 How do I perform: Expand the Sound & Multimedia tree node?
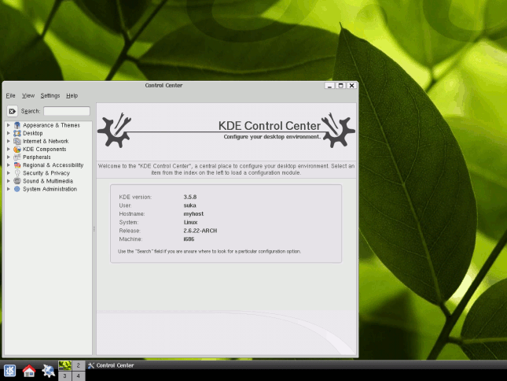[x=9, y=181]
